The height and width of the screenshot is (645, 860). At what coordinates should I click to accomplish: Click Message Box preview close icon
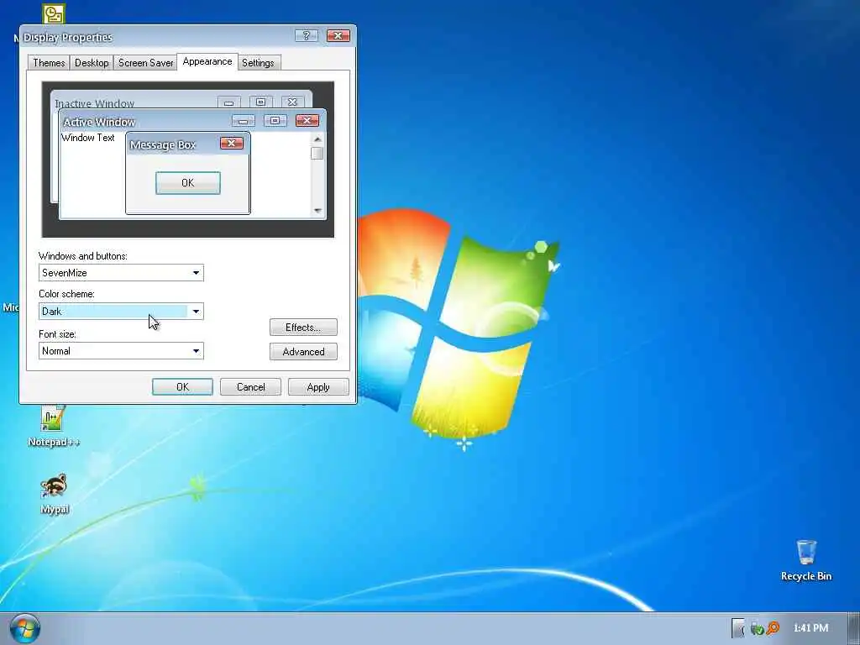click(232, 143)
